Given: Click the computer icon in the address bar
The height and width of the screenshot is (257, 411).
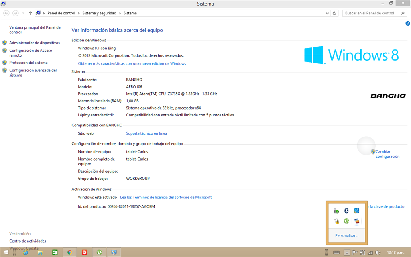Looking at the screenshot, I should pyautogui.click(x=38, y=13).
